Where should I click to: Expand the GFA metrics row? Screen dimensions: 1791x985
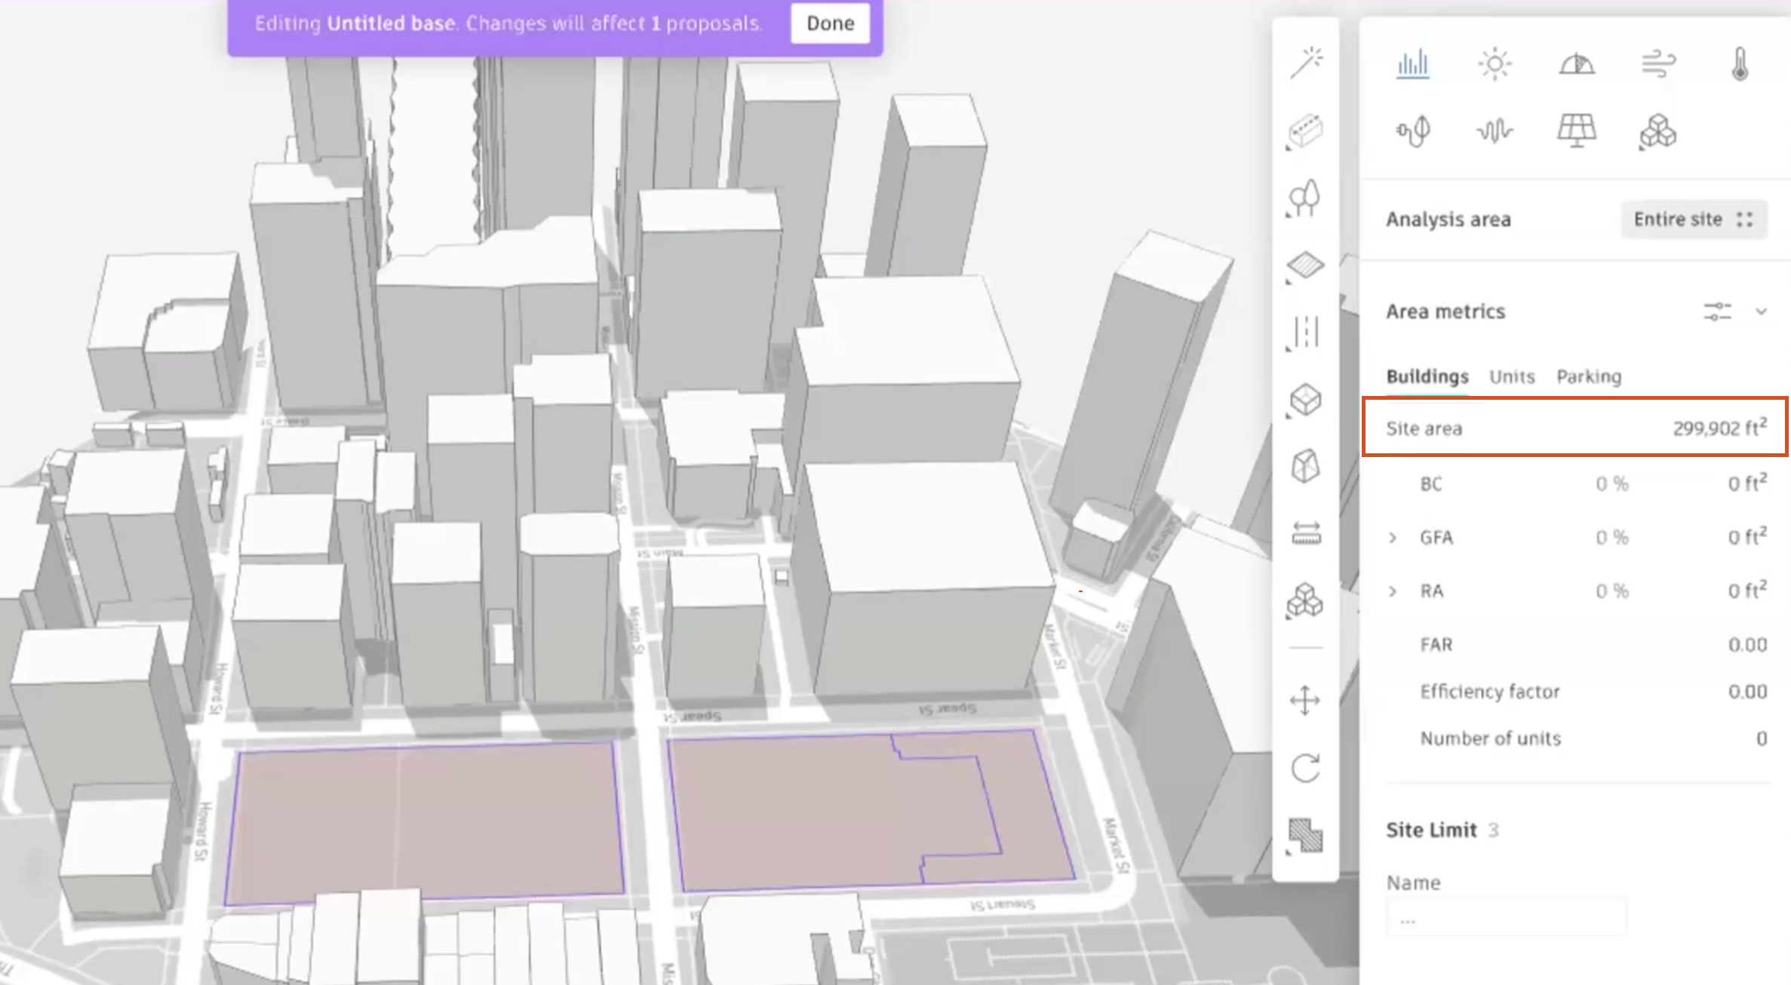tap(1394, 536)
